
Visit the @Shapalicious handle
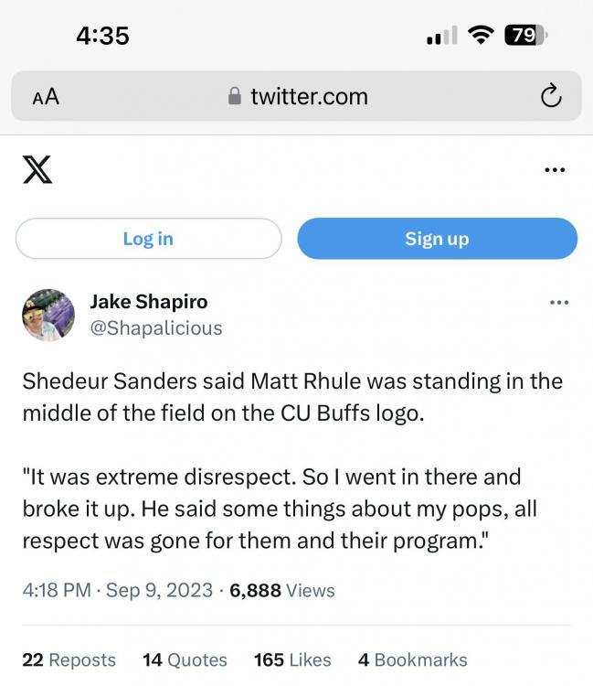[x=155, y=327]
